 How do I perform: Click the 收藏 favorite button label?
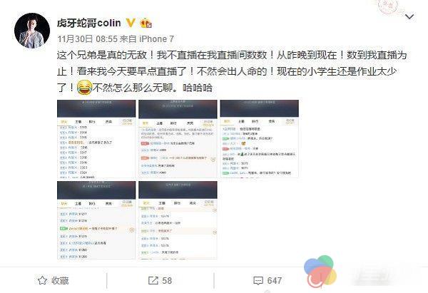tap(60, 280)
